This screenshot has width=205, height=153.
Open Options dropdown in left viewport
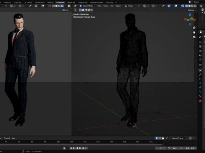pos(66,10)
